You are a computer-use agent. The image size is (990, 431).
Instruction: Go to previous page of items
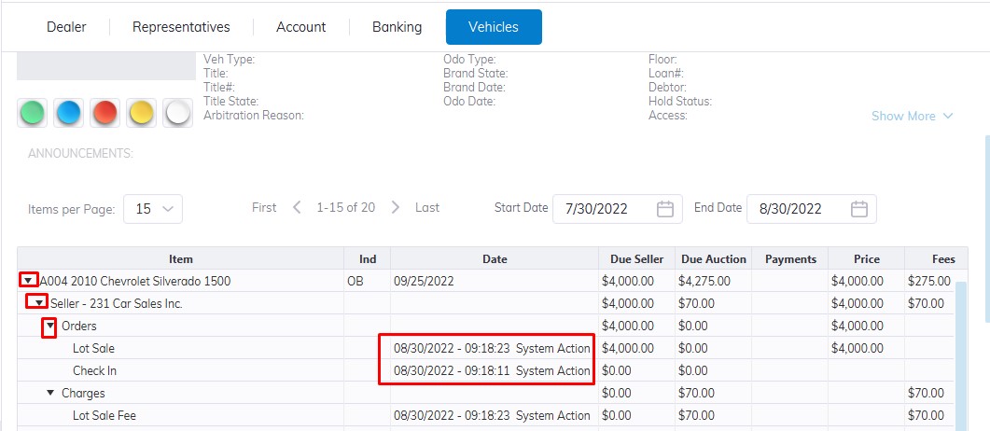coord(297,207)
